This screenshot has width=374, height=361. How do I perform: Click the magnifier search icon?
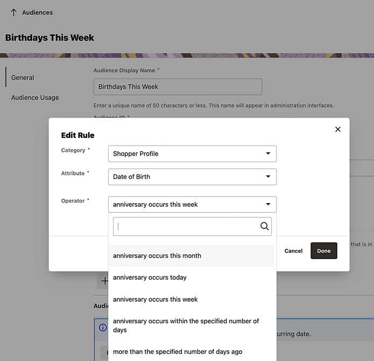point(264,226)
